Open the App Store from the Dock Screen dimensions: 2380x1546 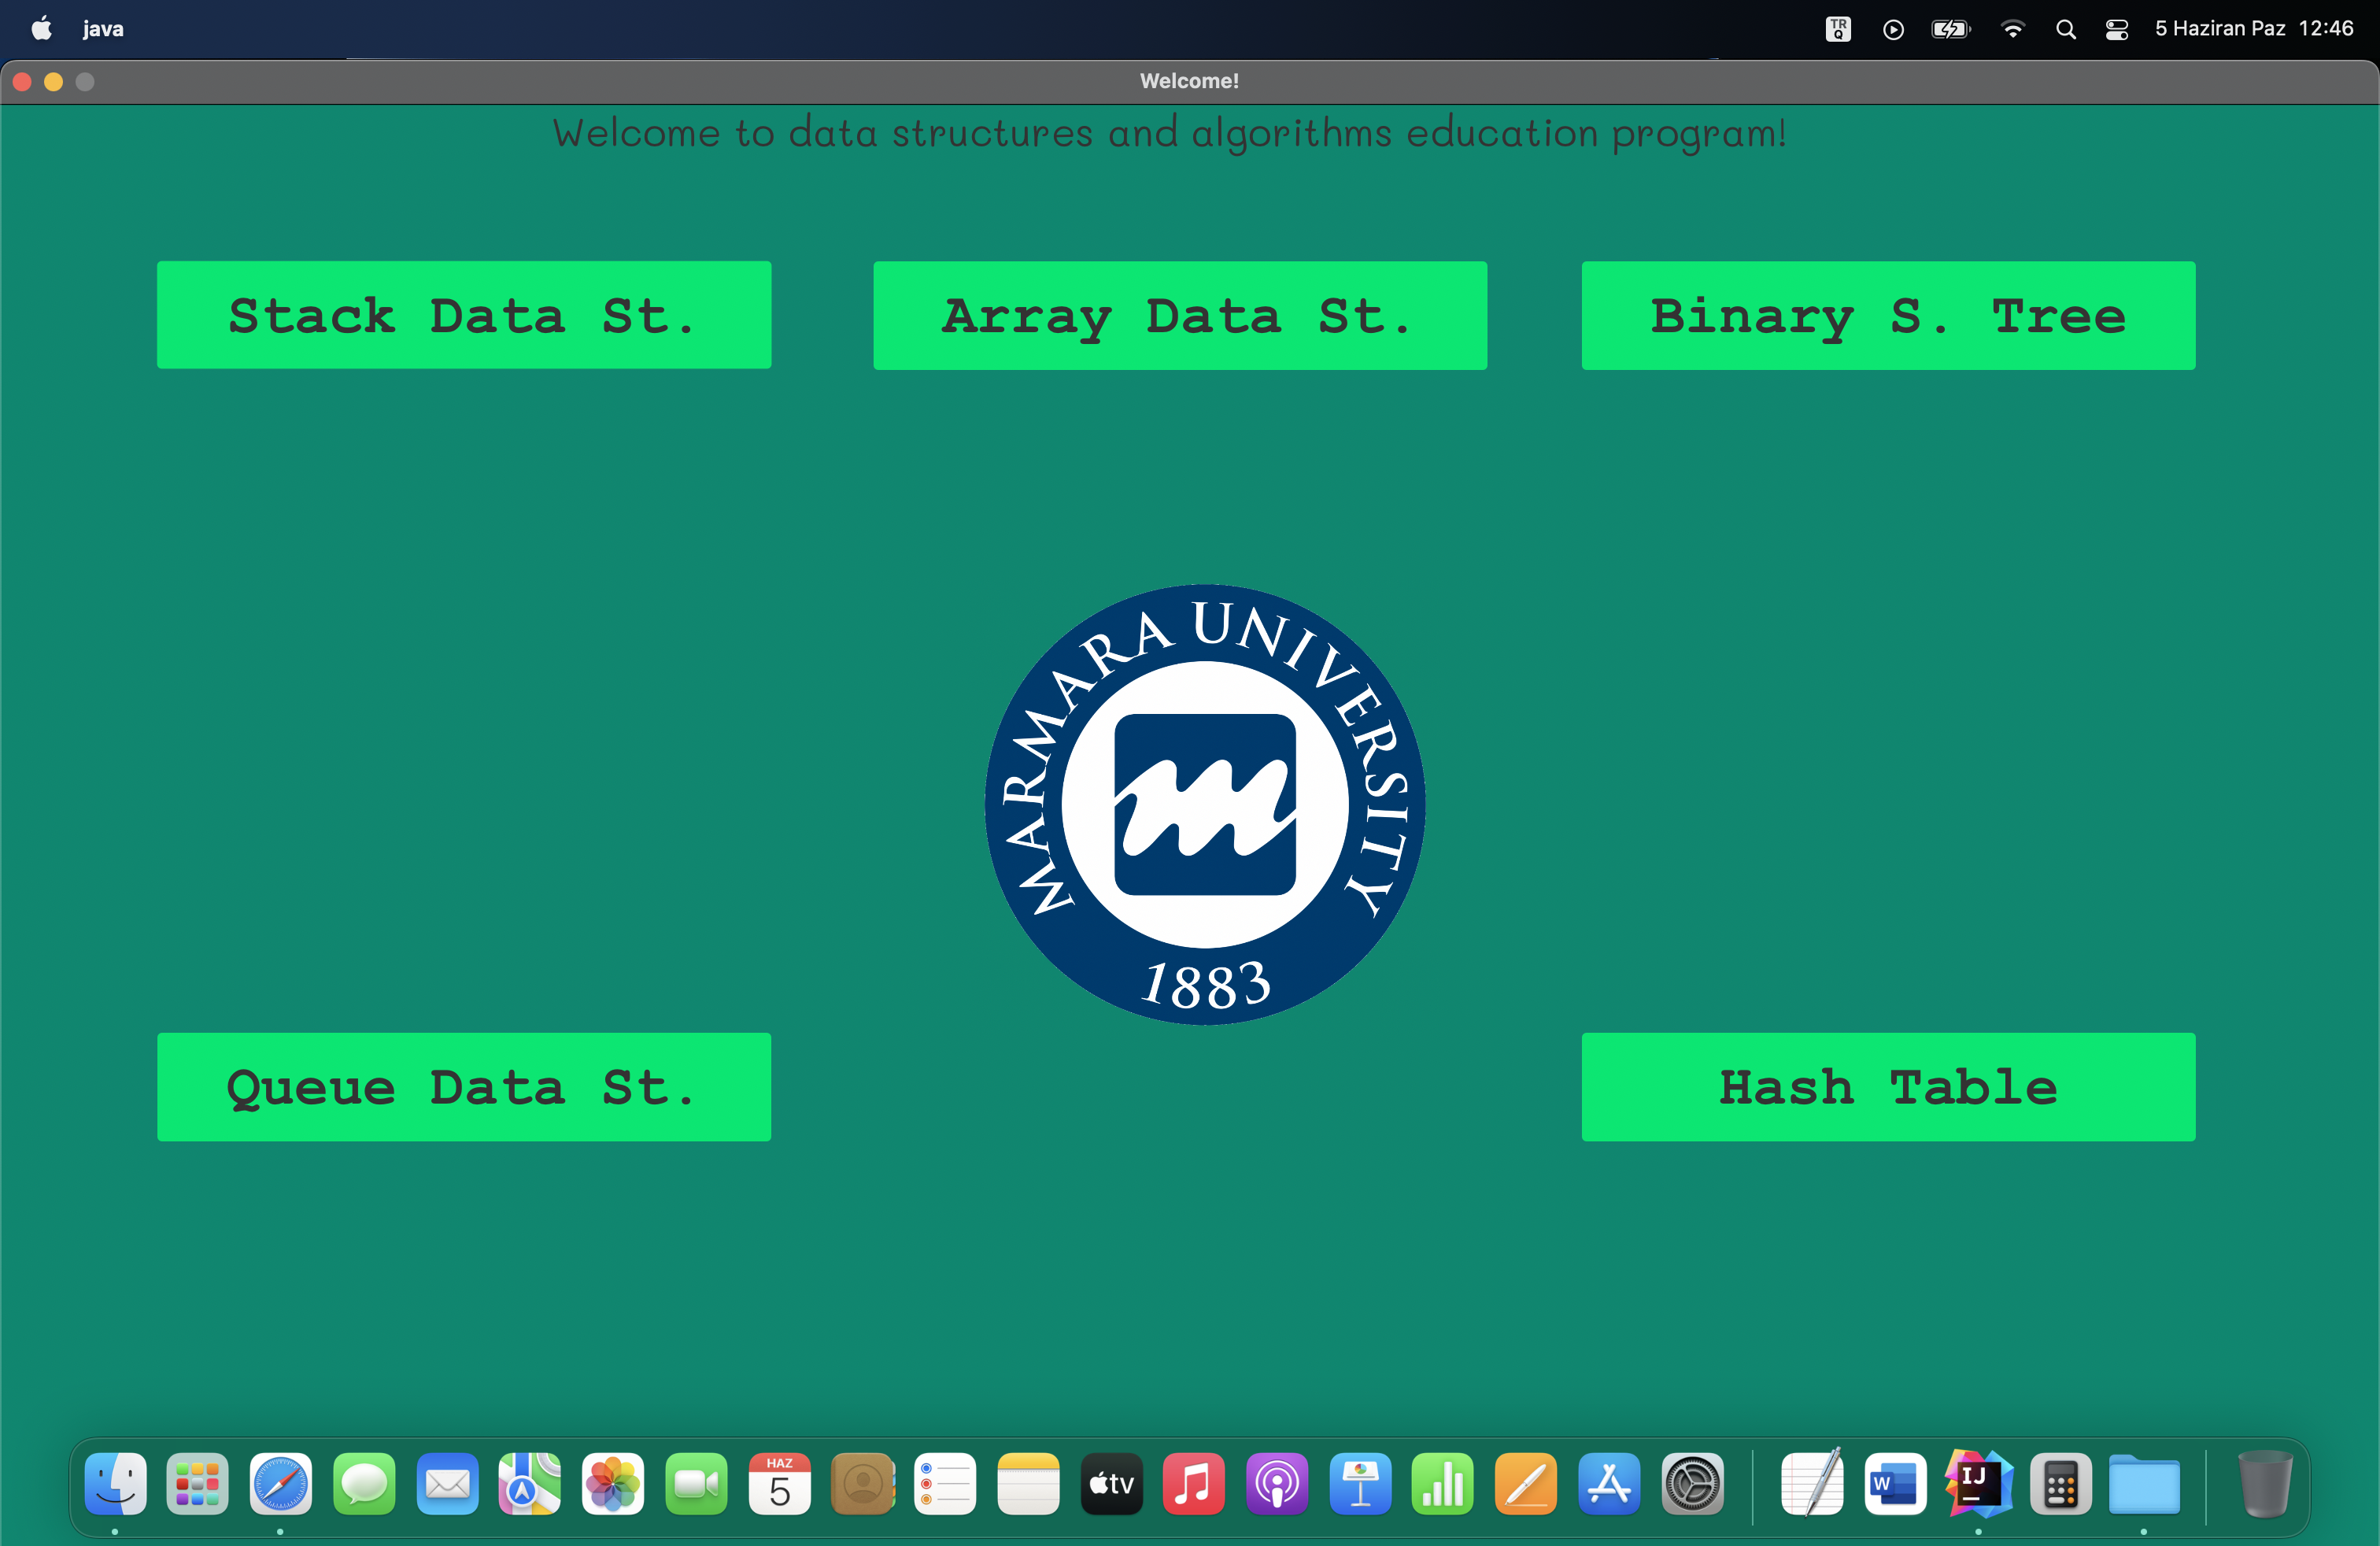click(x=1609, y=1483)
